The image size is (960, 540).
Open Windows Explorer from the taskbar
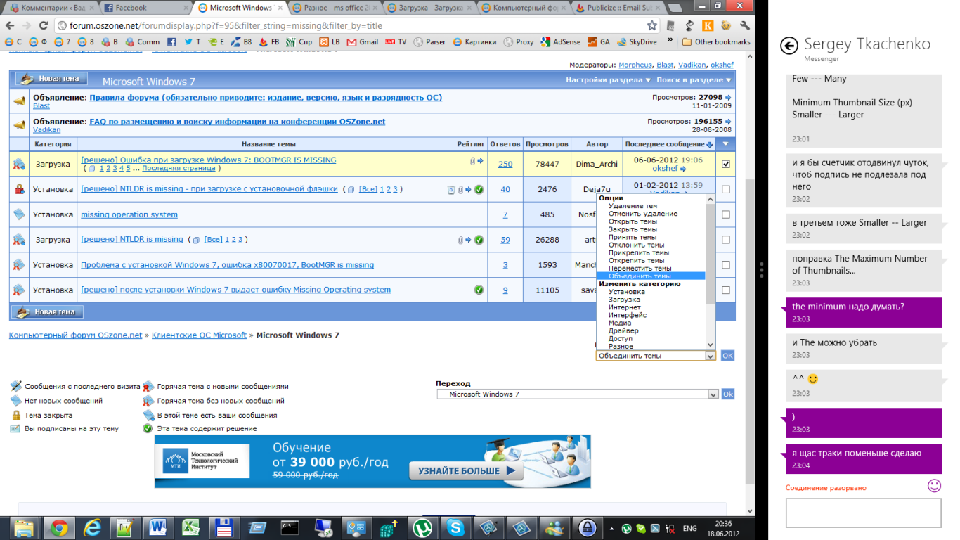(x=25, y=527)
